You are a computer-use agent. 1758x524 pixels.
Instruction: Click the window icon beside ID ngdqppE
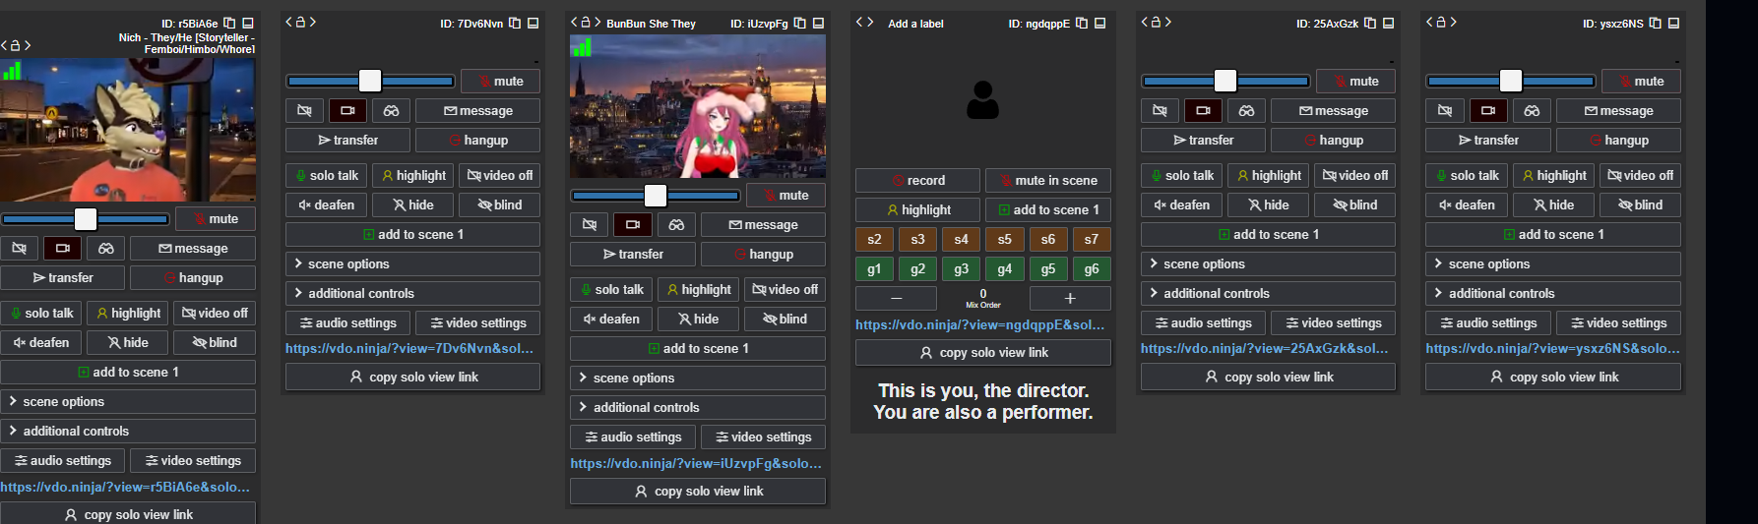pos(1100,23)
